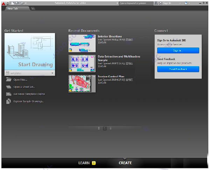Switch recent documents to image and text view

(x=105, y=128)
